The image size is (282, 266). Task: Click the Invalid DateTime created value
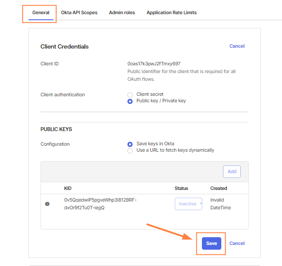(220, 204)
